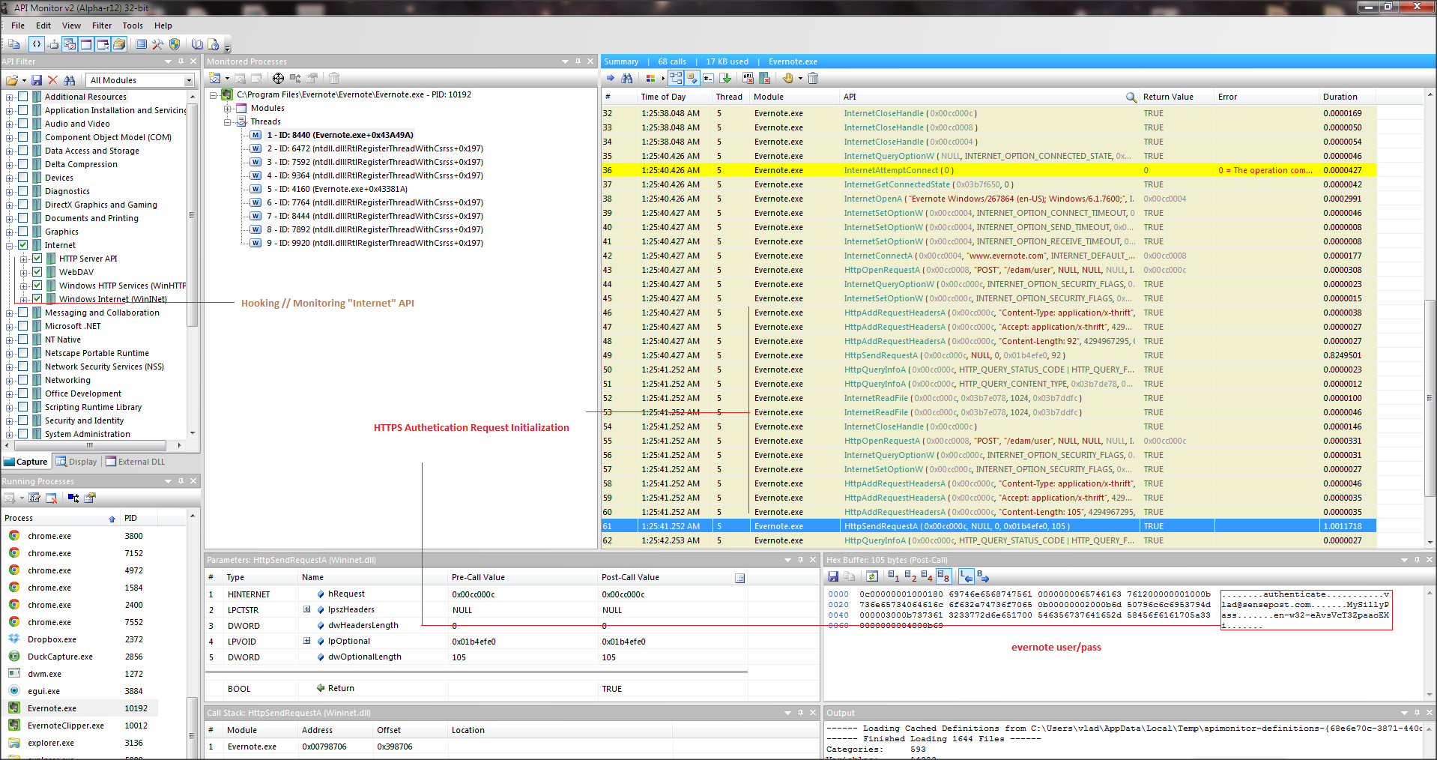
Task: Switch to the External DLL tab
Action: click(136, 462)
